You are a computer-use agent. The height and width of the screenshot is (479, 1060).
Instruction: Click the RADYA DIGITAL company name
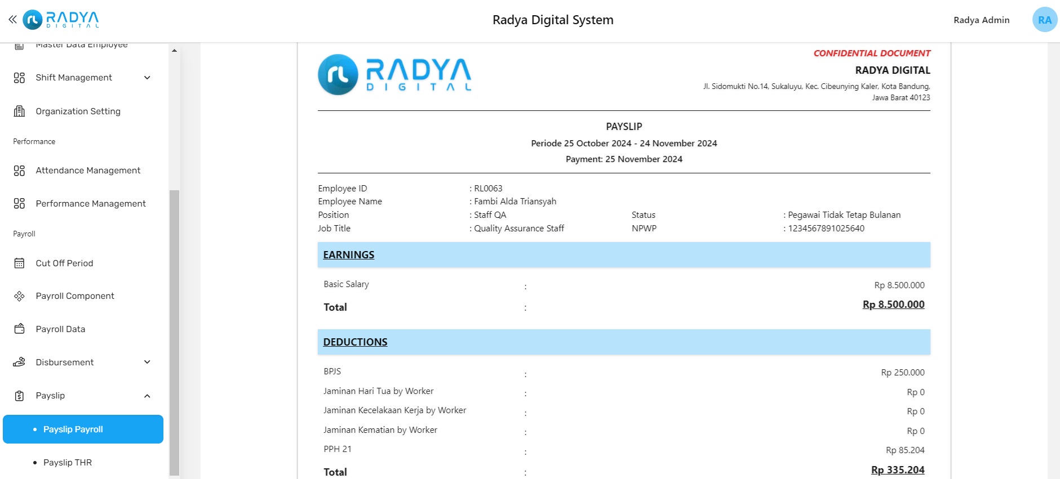[x=893, y=70]
